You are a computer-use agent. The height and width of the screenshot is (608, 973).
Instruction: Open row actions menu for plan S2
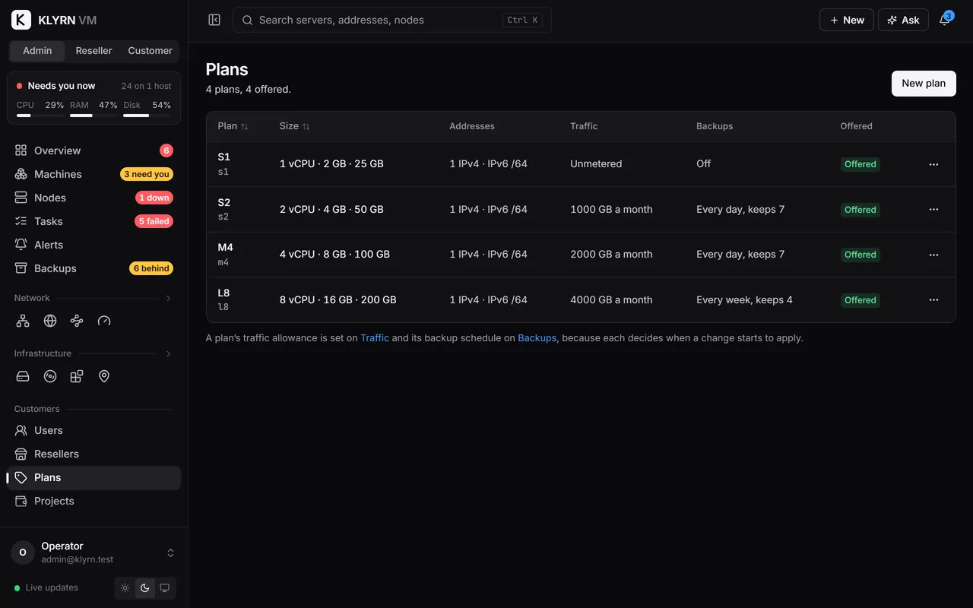933,209
